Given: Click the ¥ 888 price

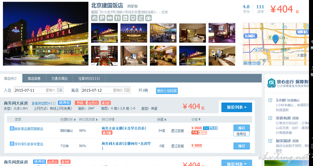Looking at the screenshot, I should coord(196,145).
